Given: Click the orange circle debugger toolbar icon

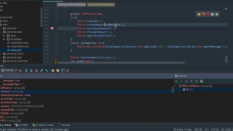Looking at the screenshot, I should click(x=58, y=71).
